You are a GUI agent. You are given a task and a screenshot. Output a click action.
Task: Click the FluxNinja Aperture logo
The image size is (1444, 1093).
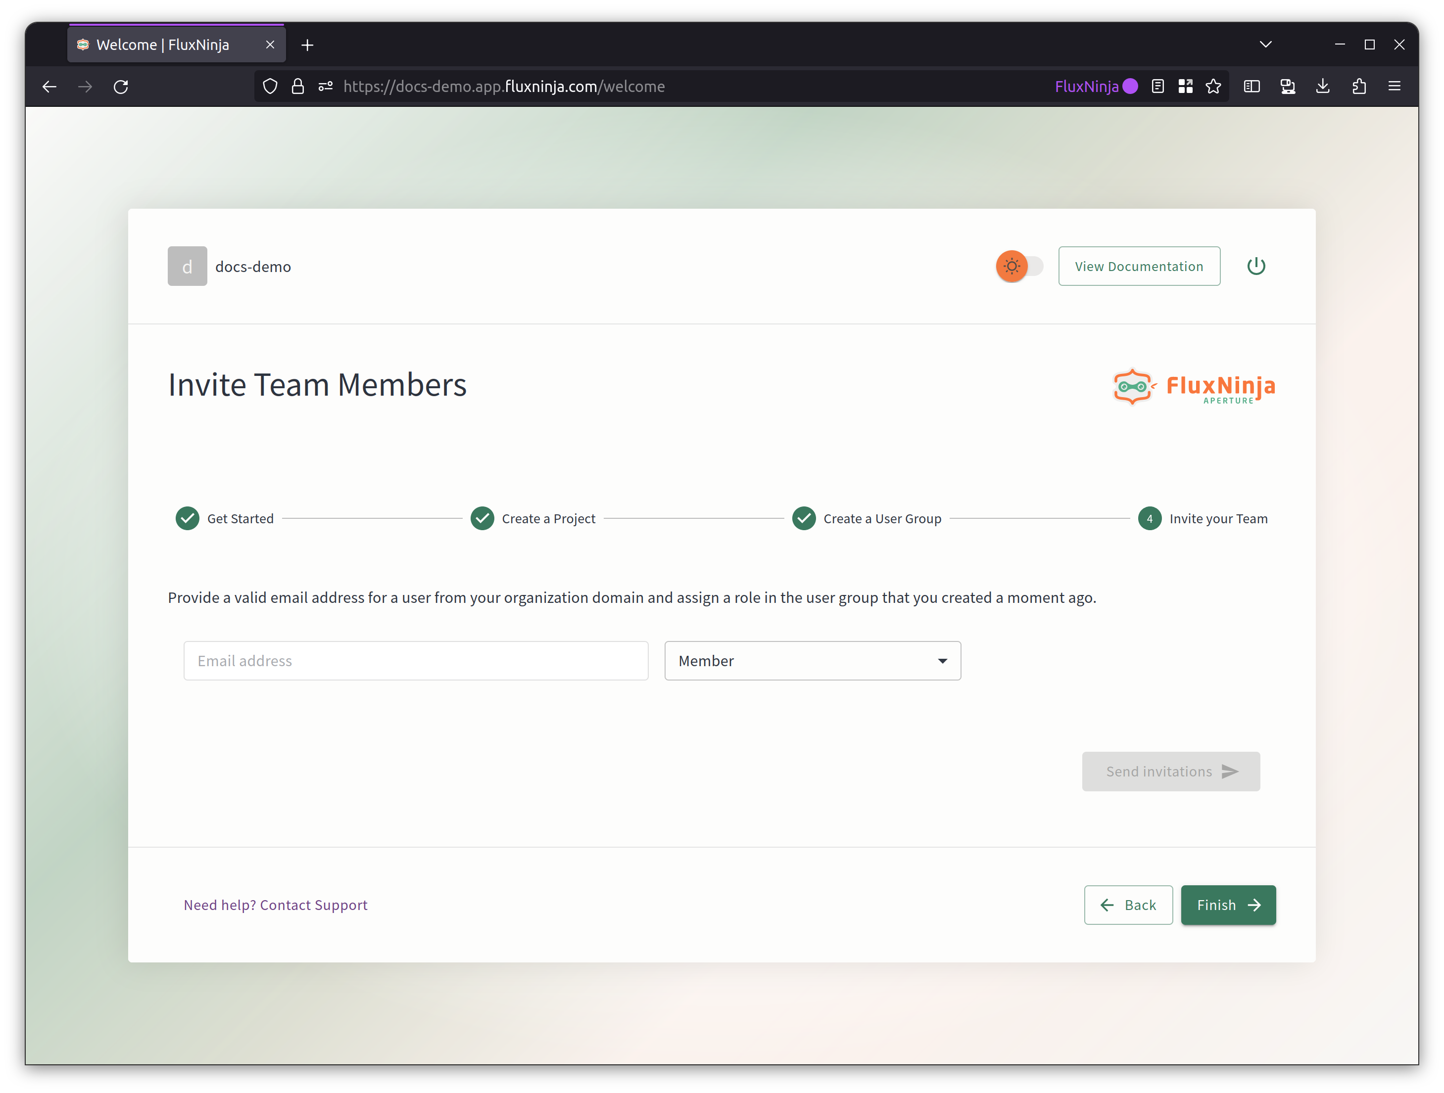(1194, 387)
